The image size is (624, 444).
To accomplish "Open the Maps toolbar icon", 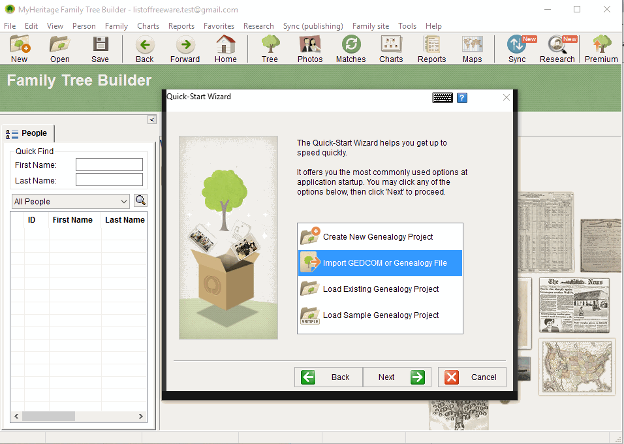I will 473,48.
